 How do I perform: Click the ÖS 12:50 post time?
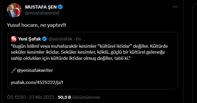(16, 97)
